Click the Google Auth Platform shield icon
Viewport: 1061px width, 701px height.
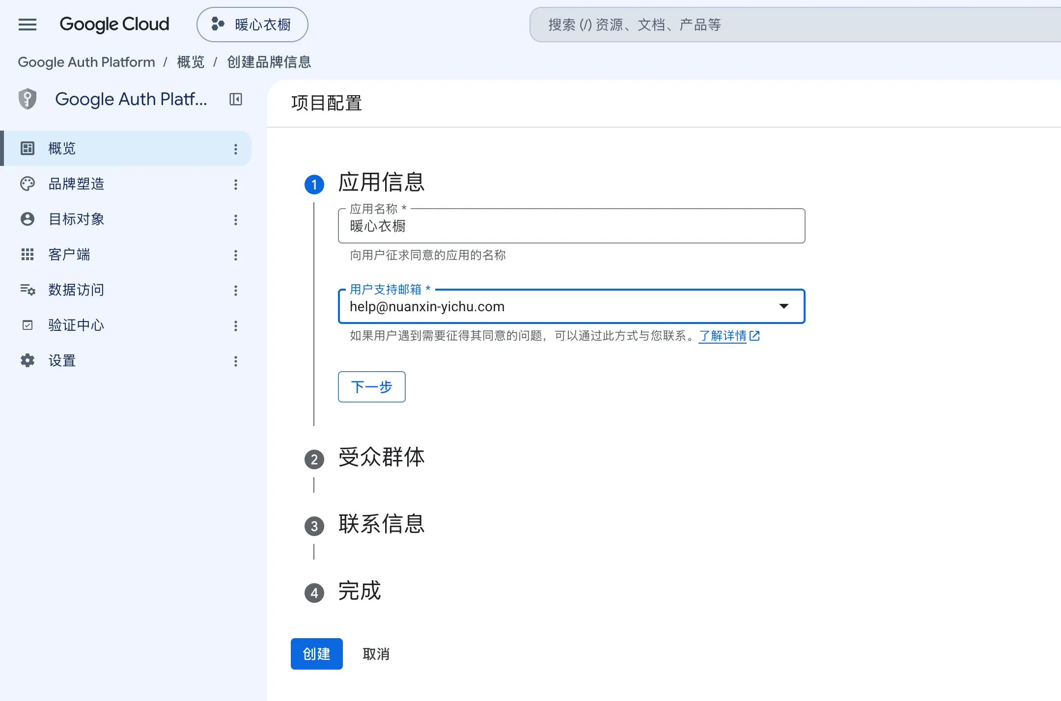pos(28,99)
